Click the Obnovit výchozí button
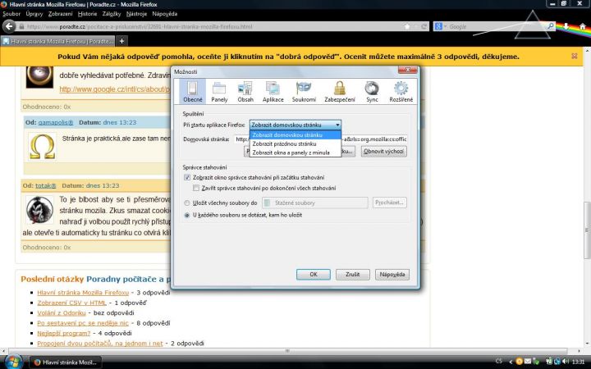Screen dimensions: 591x369 pyautogui.click(x=383, y=152)
